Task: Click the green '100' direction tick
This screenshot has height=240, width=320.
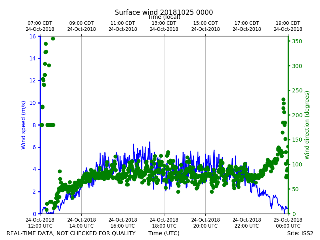Action: pos(297,164)
